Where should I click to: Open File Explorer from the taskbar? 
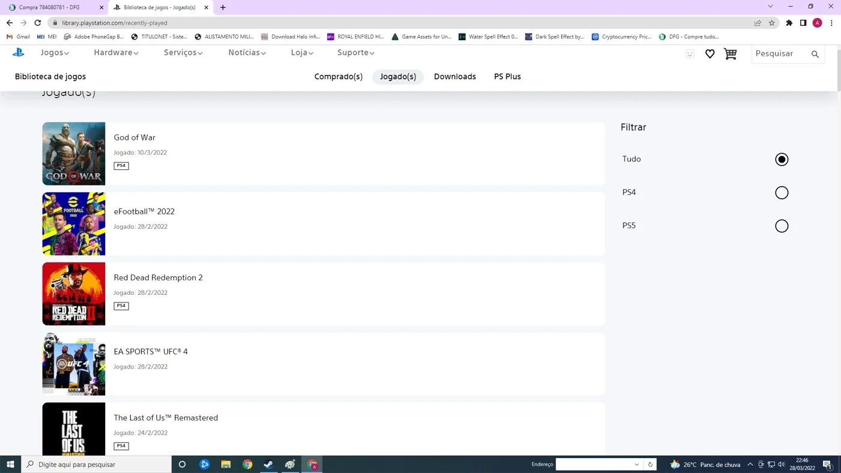pos(226,464)
